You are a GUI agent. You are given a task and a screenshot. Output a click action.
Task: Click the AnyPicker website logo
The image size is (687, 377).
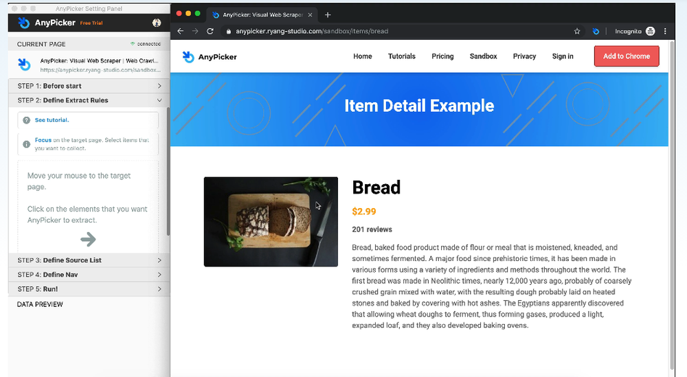(210, 56)
